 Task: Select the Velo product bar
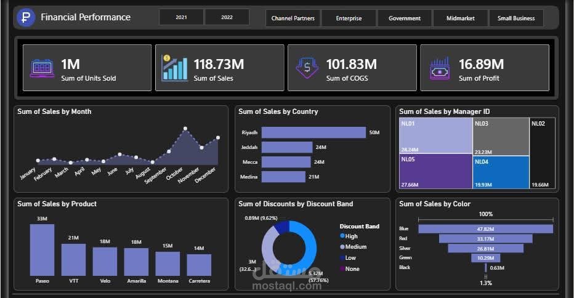pos(105,262)
